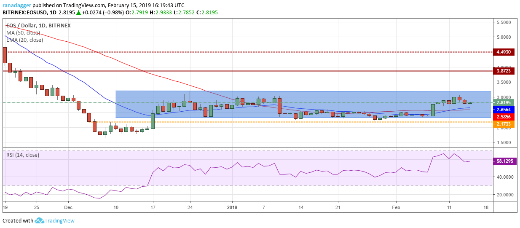Click the EOS / Dollar, 1D, BITFINEX title
The image size is (520, 228).
[38, 25]
